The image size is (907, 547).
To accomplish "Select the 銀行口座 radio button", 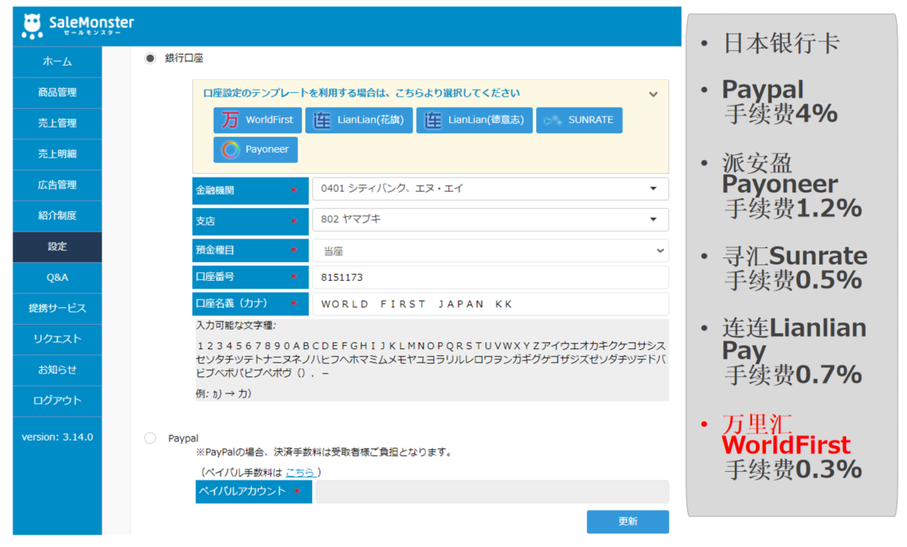I will click(150, 58).
